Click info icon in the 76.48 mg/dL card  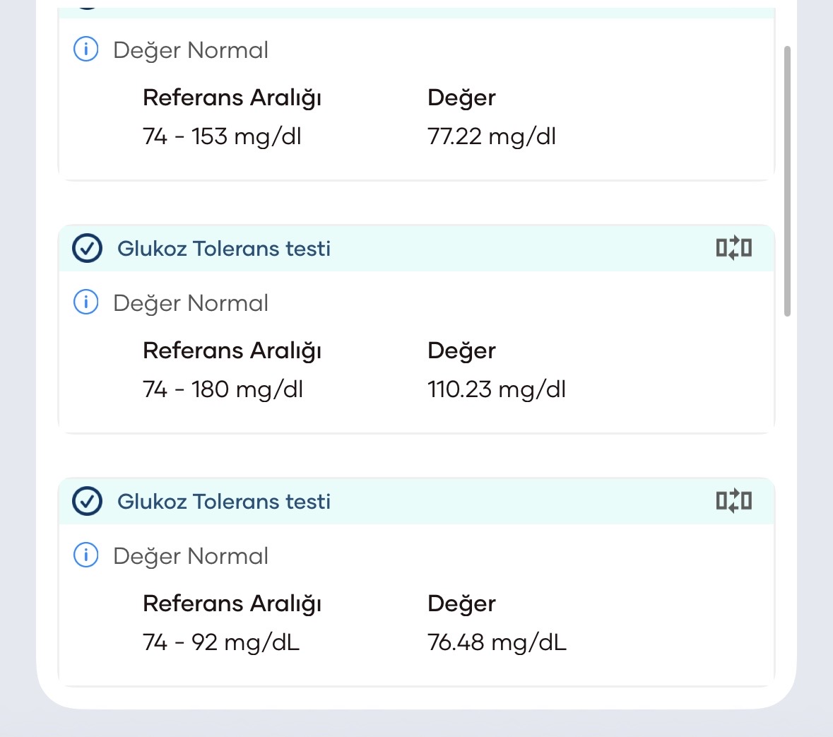pyautogui.click(x=86, y=556)
